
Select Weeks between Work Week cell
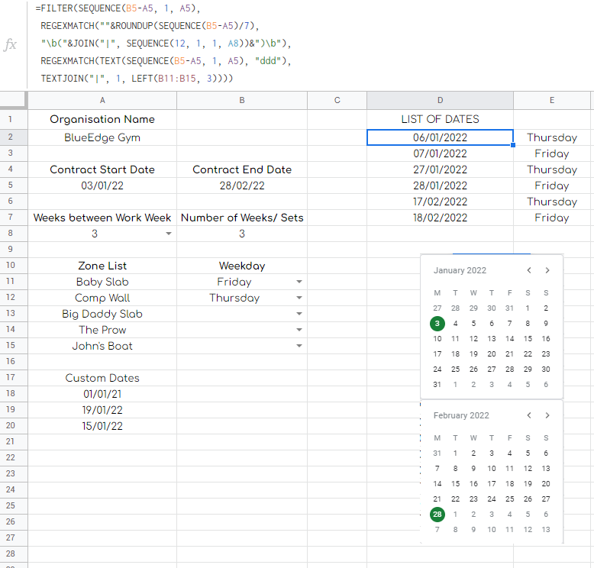(102, 218)
